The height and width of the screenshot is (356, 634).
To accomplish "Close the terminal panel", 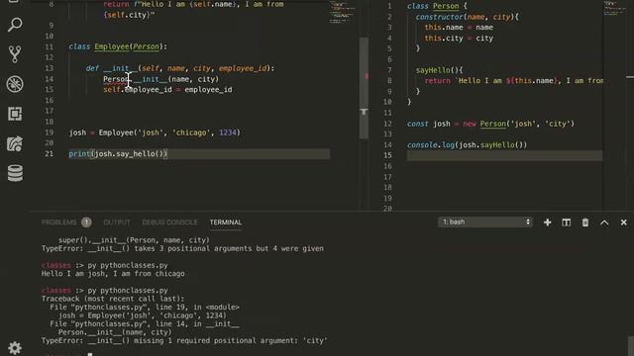I will (x=623, y=222).
